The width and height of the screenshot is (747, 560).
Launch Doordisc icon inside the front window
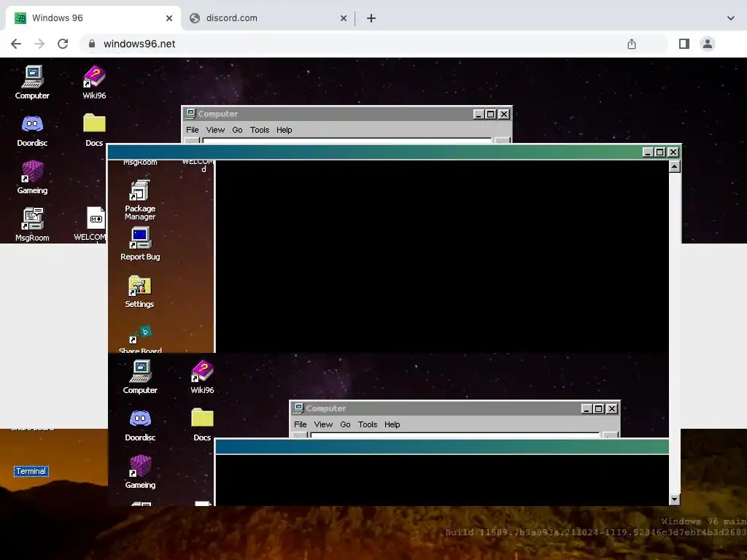coord(140,424)
